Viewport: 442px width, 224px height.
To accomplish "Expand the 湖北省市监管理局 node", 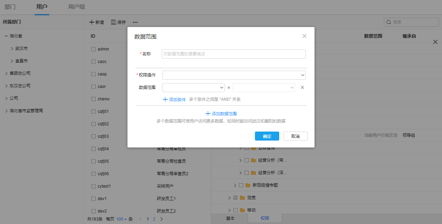I will tap(6, 111).
